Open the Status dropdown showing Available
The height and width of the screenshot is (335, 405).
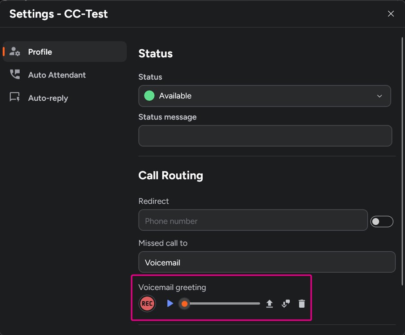264,96
